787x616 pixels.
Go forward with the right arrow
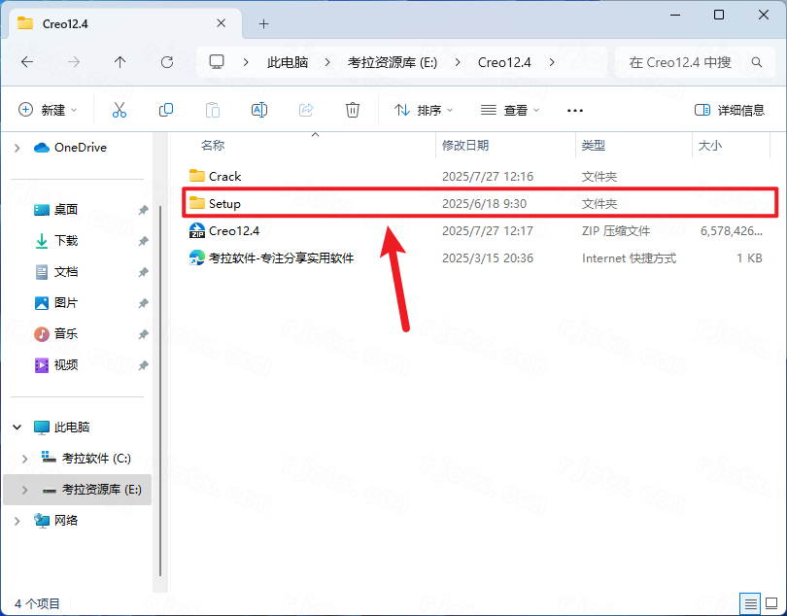74,62
